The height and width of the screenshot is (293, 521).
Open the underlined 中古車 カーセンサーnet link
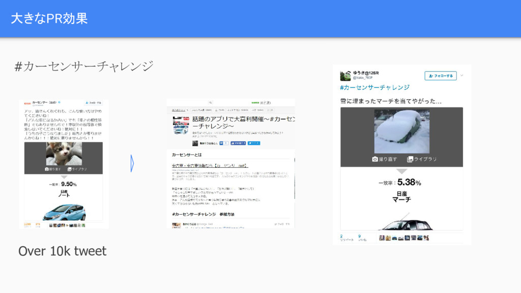pyautogui.click(x=210, y=165)
